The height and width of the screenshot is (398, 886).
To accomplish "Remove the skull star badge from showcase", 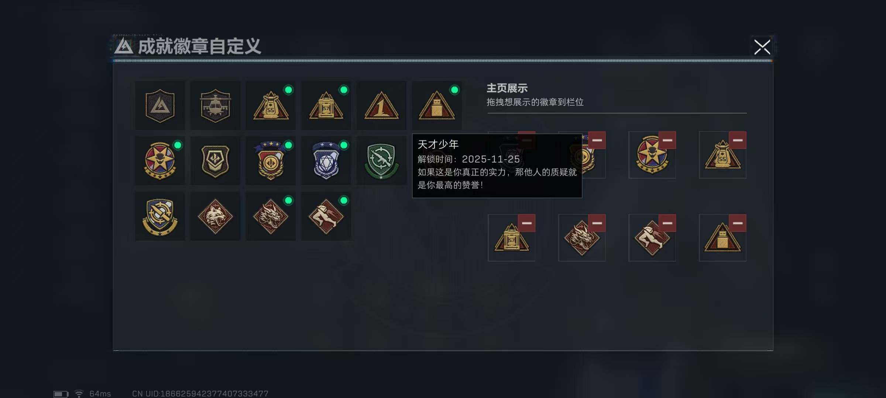I will coord(667,140).
